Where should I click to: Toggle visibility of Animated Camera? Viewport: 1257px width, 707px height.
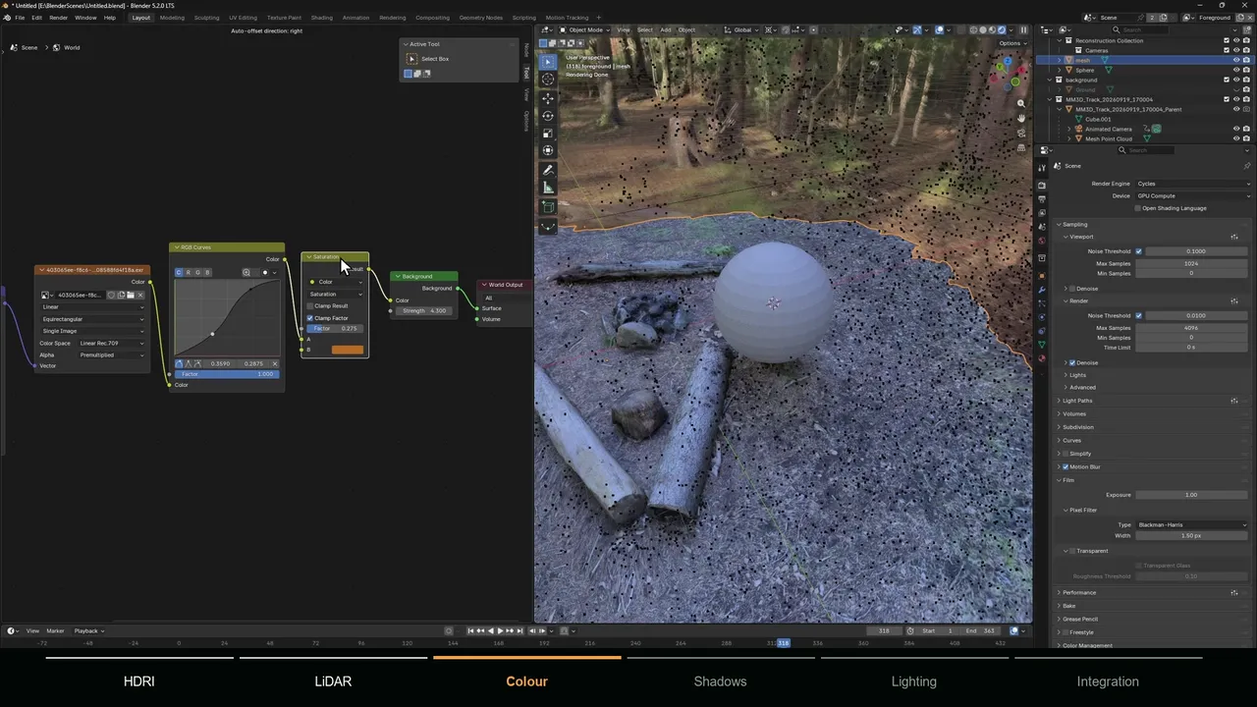click(x=1235, y=129)
